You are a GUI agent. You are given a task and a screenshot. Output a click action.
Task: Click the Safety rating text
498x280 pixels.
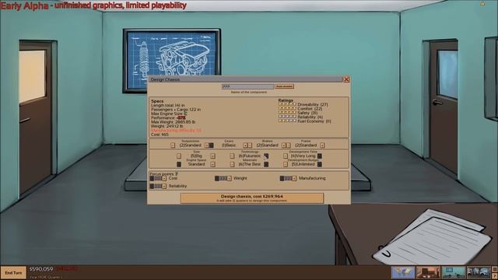tap(307, 113)
